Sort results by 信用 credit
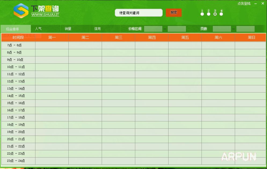Image resolution: width=267 pixels, height=169 pixels. pos(97,29)
